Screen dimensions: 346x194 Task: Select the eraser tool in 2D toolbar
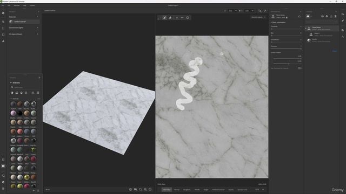tap(170, 18)
